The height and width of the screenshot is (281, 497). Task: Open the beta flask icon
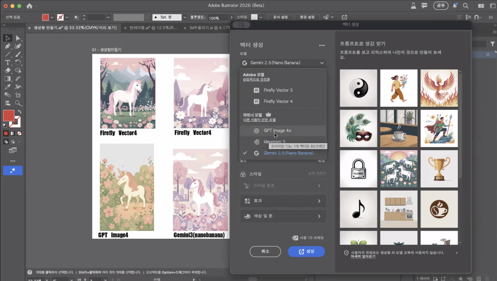click(413, 5)
